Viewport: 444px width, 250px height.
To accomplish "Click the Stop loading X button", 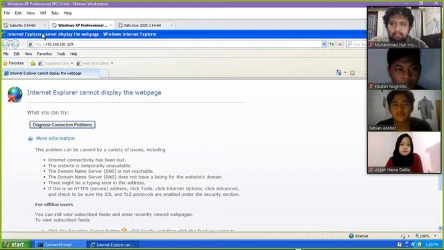I will tap(341, 44).
